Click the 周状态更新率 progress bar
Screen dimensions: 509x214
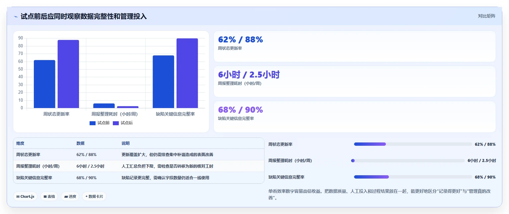(413, 144)
